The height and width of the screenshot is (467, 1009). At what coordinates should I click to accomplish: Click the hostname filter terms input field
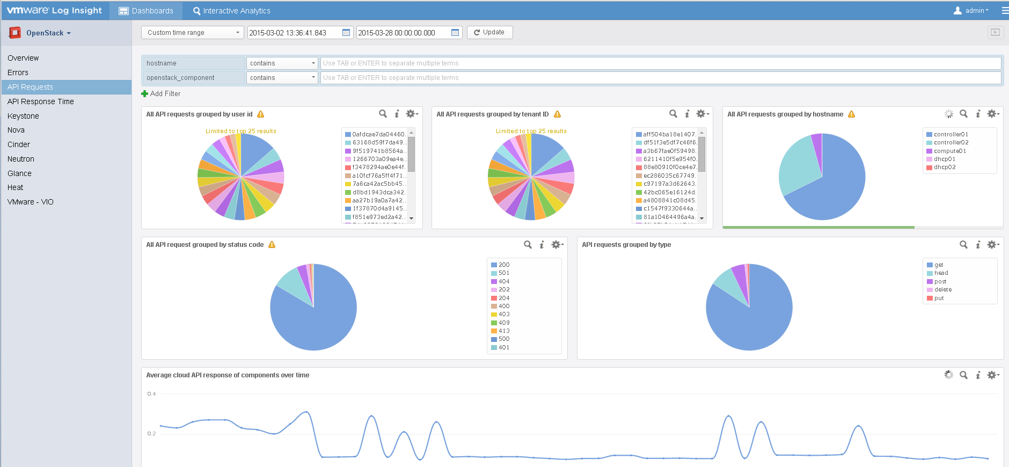pos(660,63)
